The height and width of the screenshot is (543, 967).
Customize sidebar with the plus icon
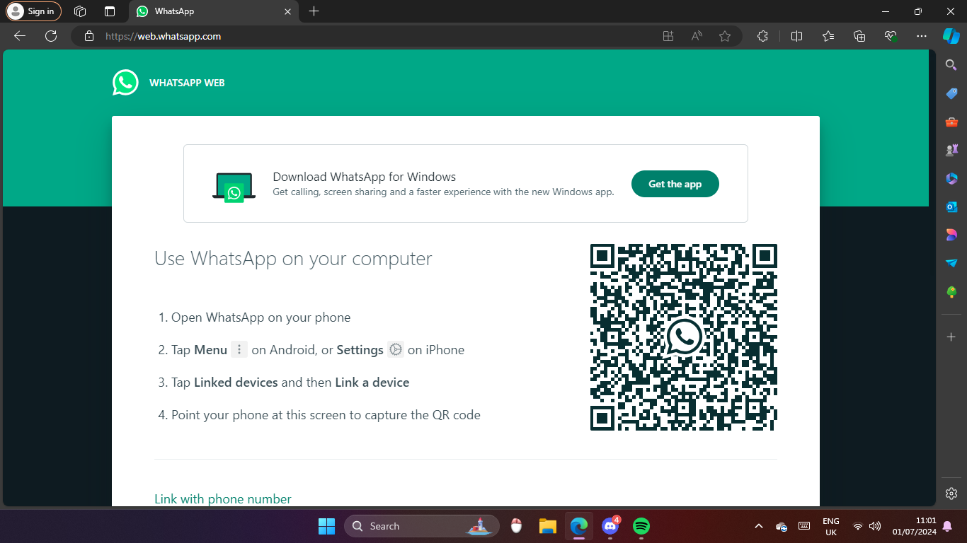coord(951,336)
